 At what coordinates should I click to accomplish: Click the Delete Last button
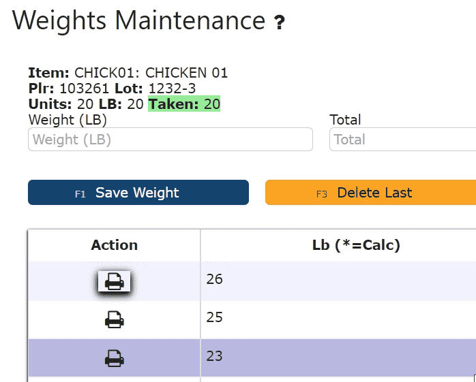click(371, 193)
